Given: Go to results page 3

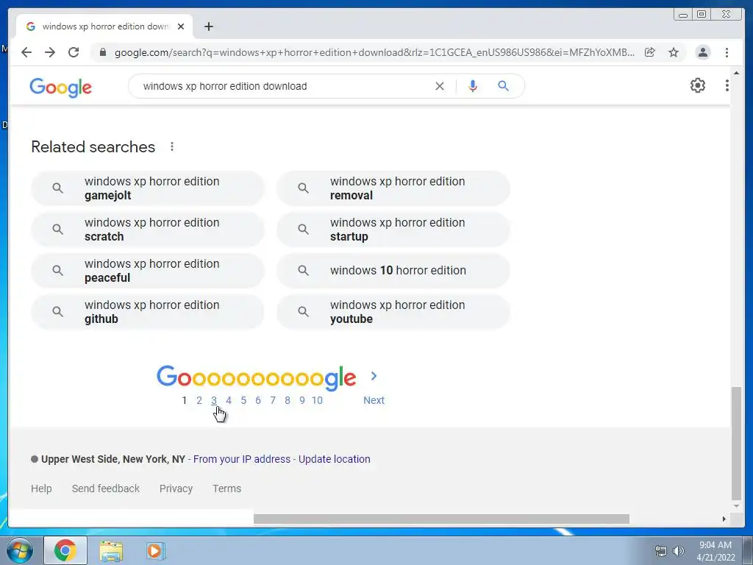Looking at the screenshot, I should pos(214,400).
